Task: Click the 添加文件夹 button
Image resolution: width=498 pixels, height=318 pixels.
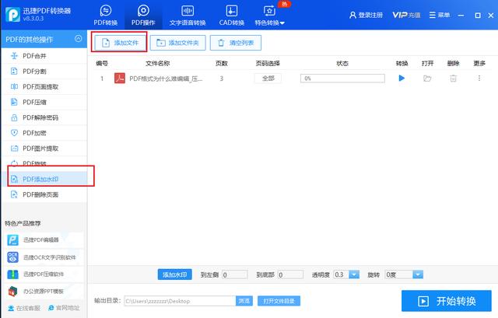Action: pyautogui.click(x=178, y=43)
